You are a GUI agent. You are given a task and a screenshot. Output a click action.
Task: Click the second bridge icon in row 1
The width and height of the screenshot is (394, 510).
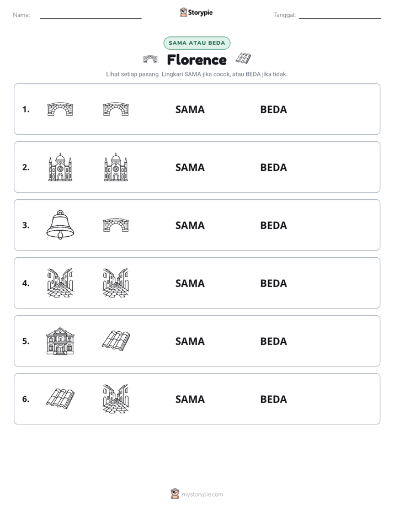click(x=116, y=109)
